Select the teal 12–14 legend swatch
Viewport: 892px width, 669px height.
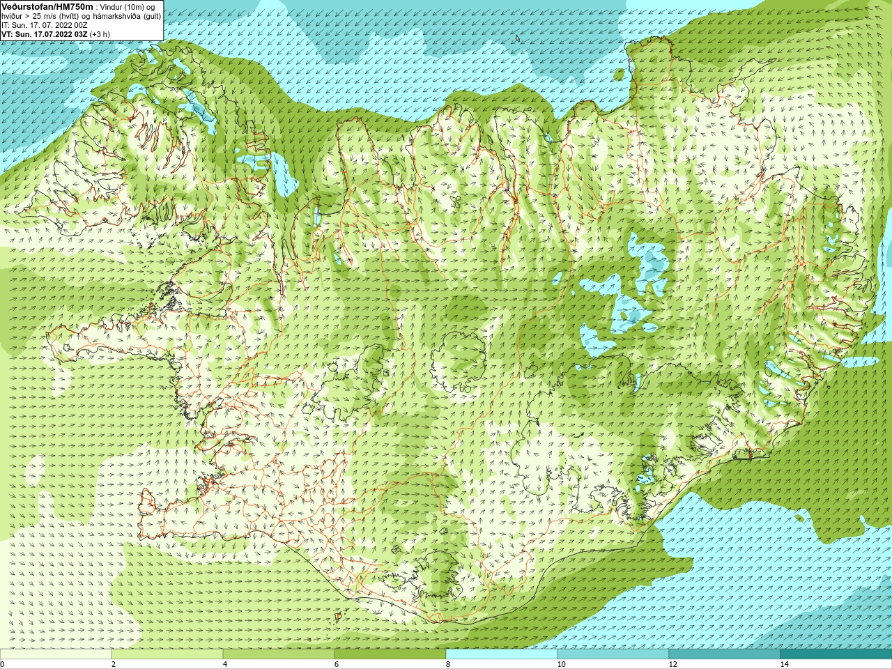pyautogui.click(x=725, y=654)
